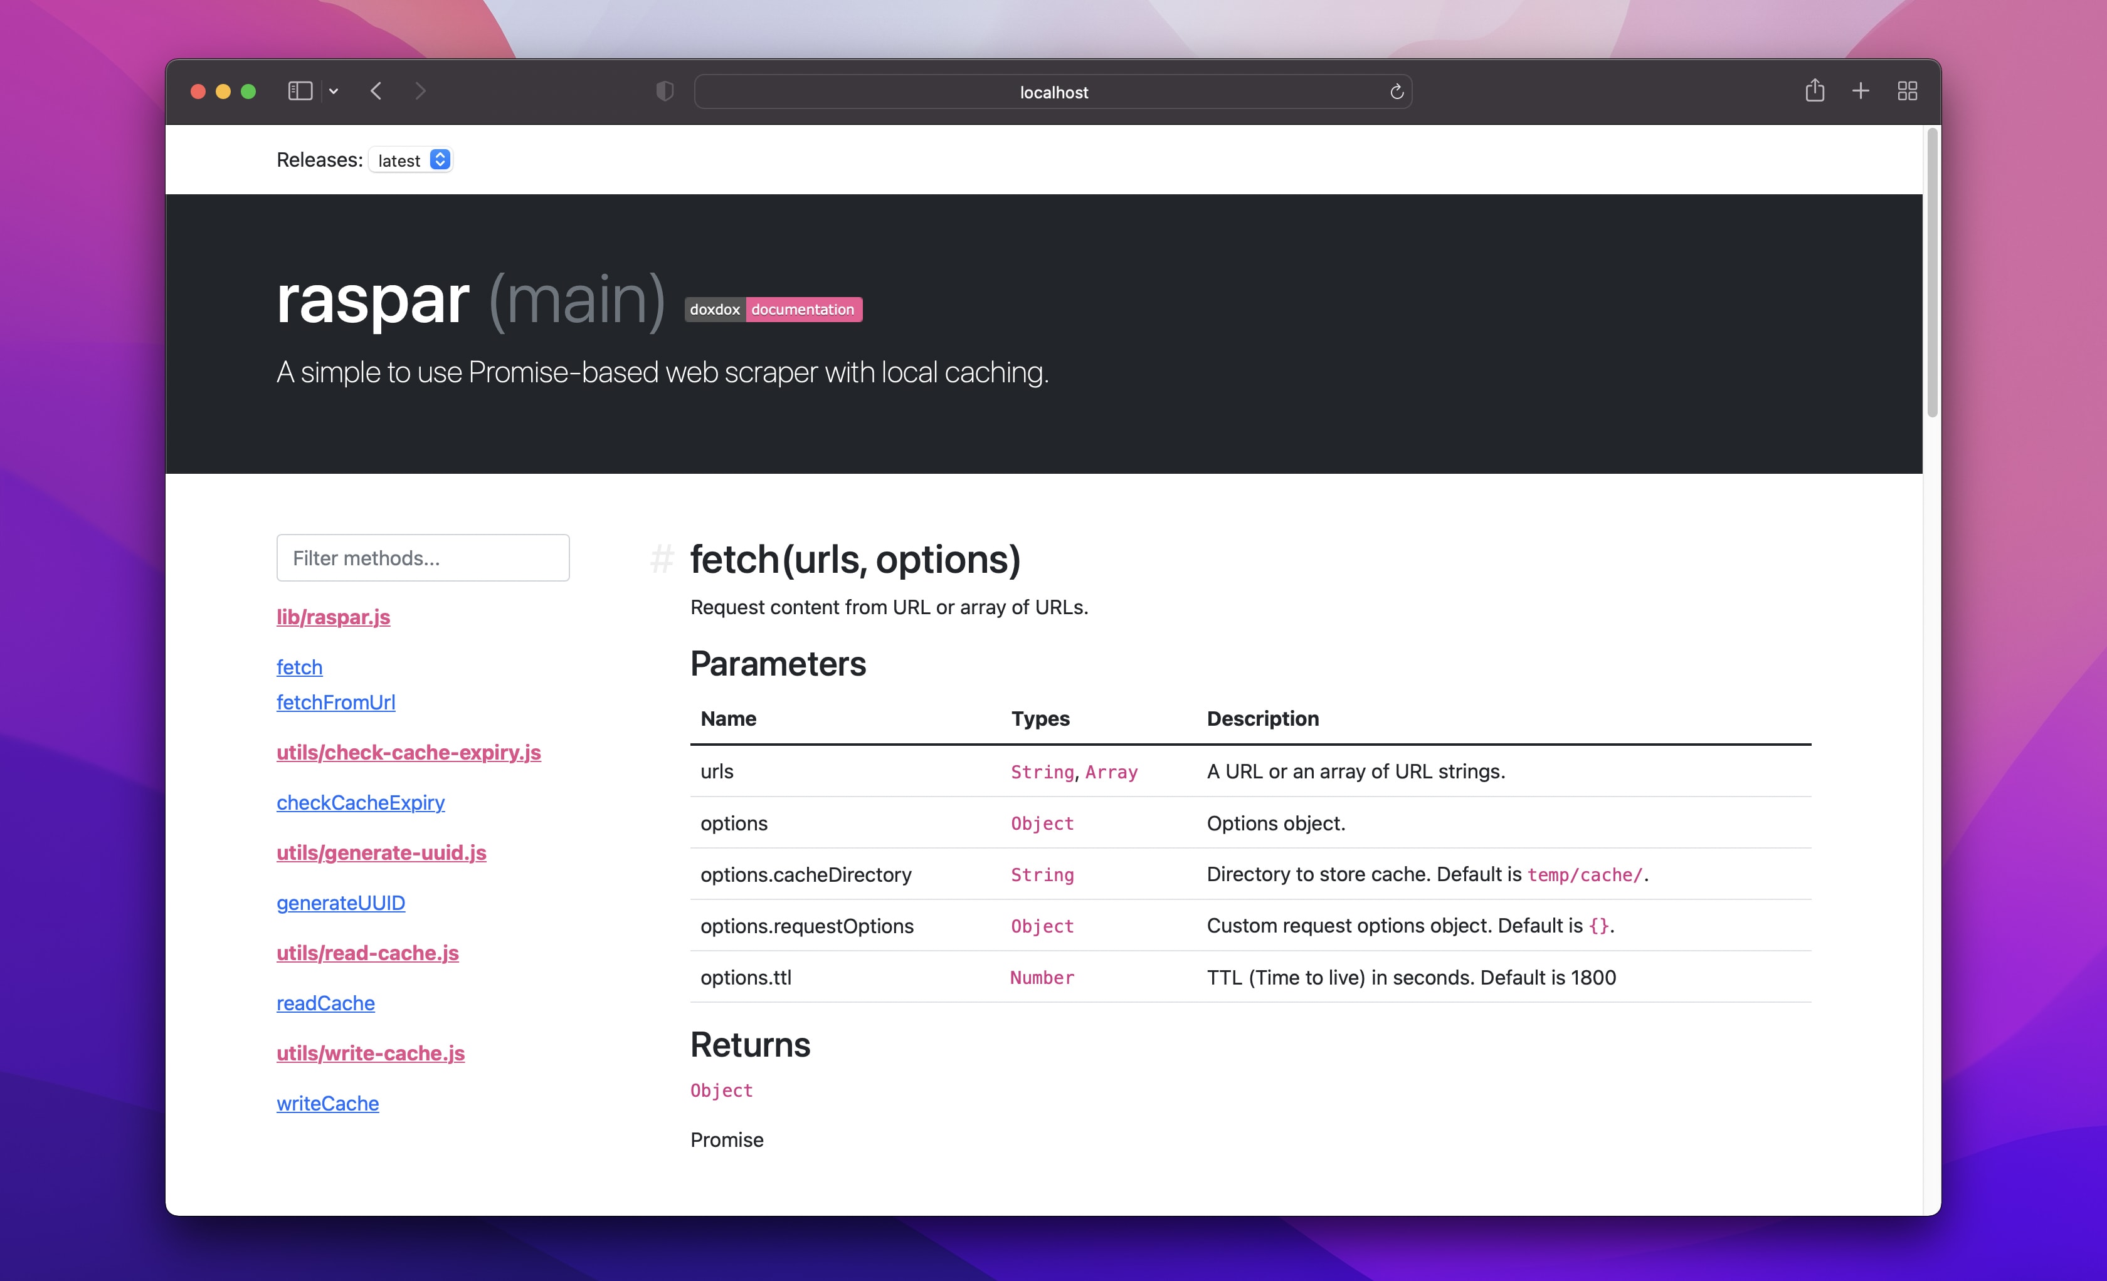Show the tab overview grid icon

click(1907, 91)
